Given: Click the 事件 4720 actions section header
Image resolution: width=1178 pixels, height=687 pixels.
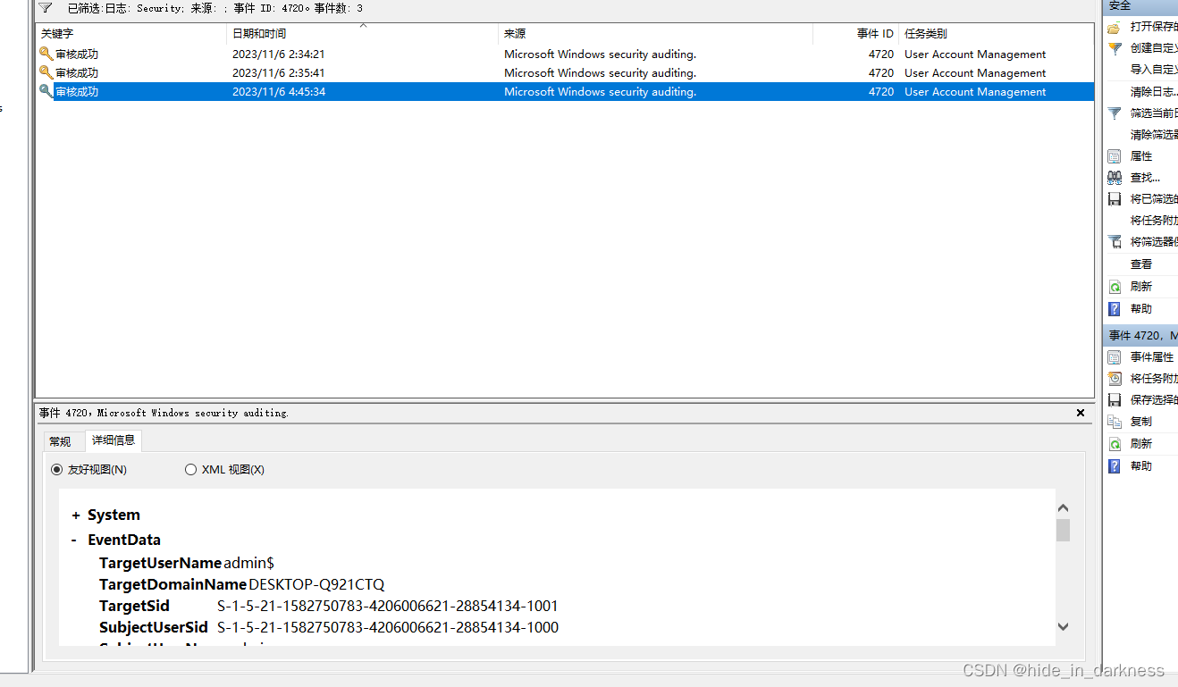Looking at the screenshot, I should tap(1140, 335).
